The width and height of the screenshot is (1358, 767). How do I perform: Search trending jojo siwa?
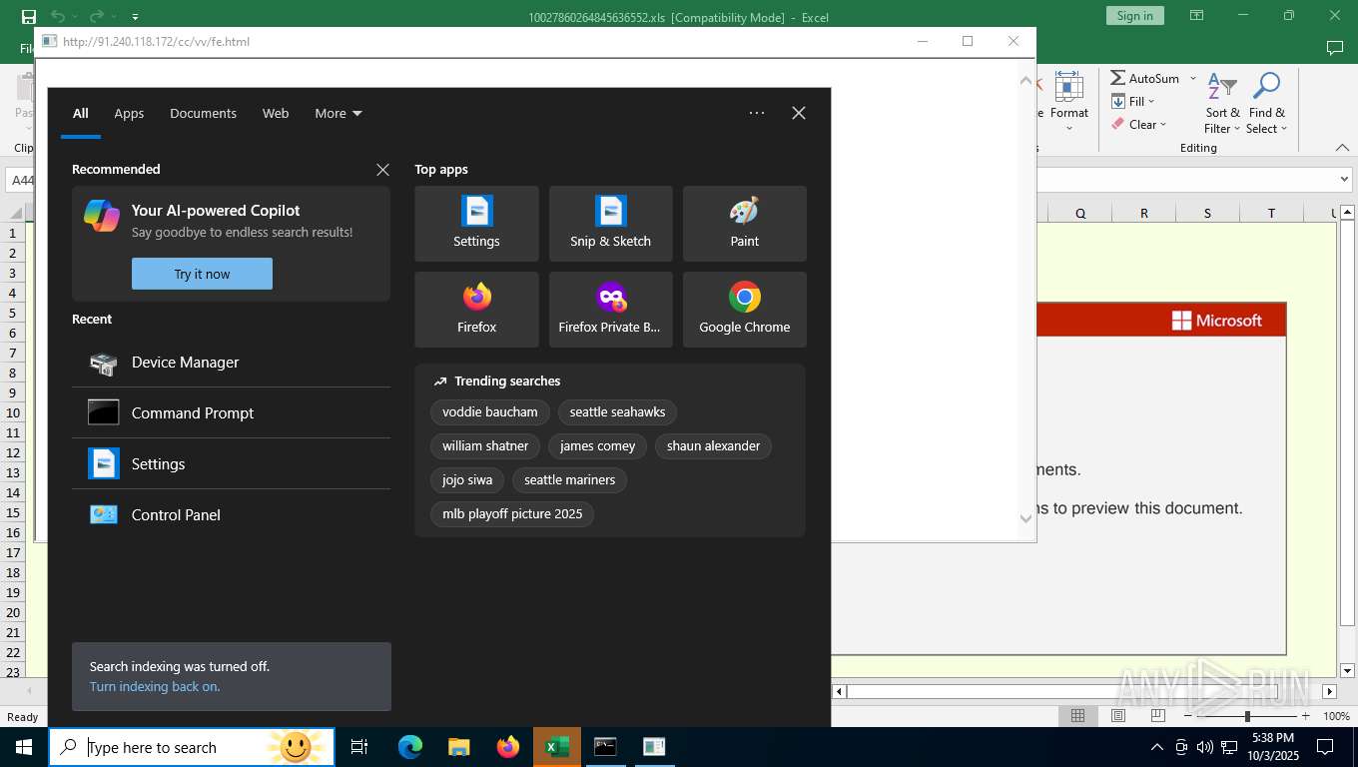(x=467, y=479)
